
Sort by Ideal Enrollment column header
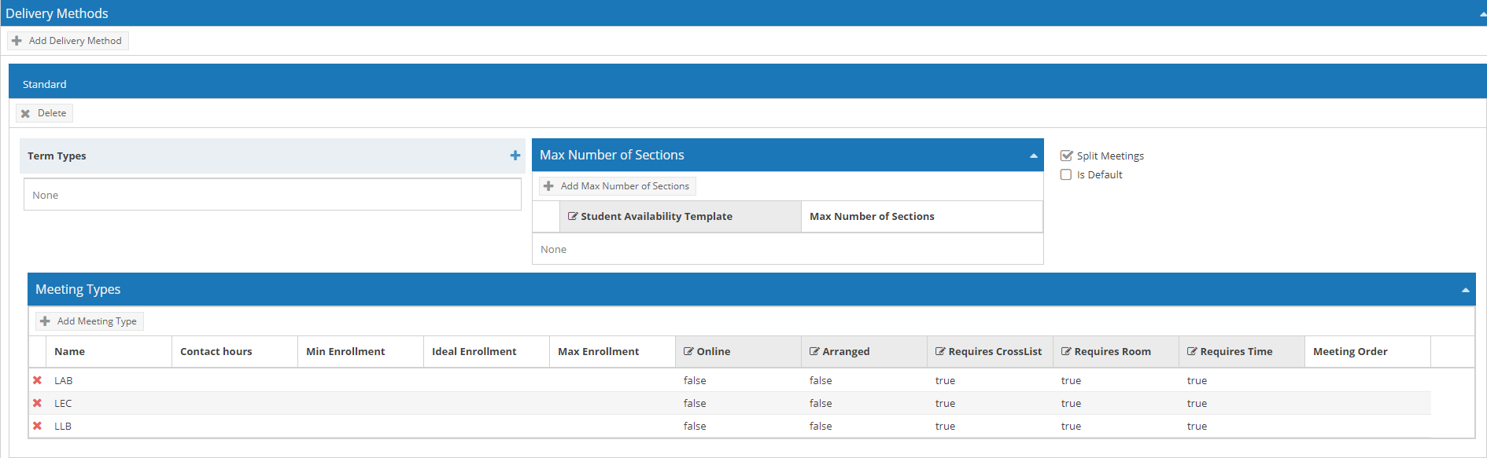[486, 351]
